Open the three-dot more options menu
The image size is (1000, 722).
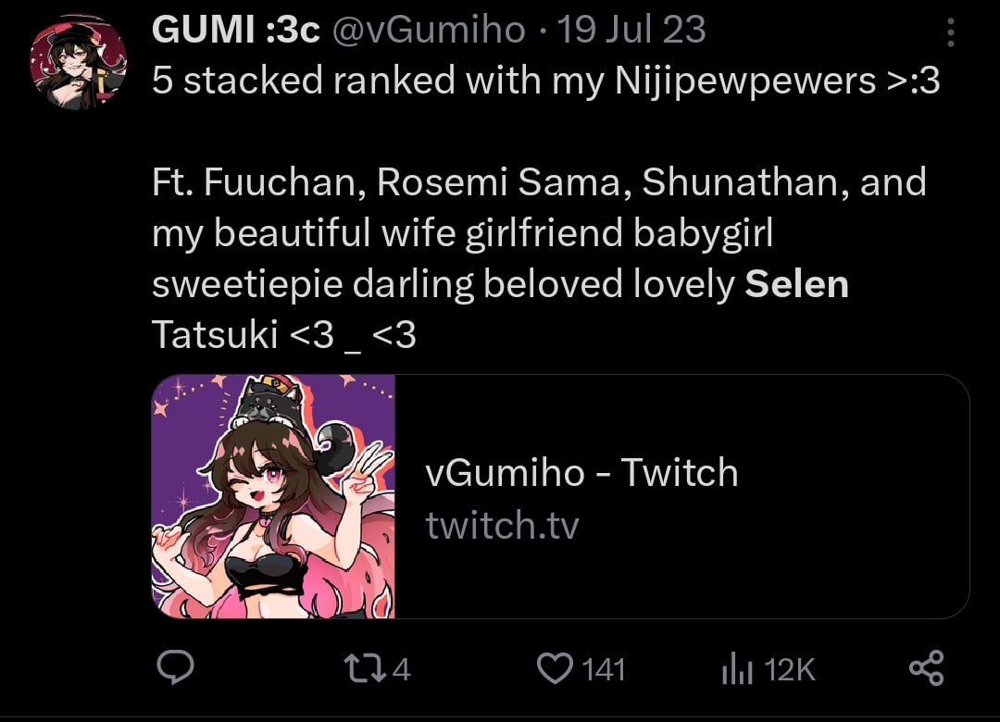coord(950,31)
